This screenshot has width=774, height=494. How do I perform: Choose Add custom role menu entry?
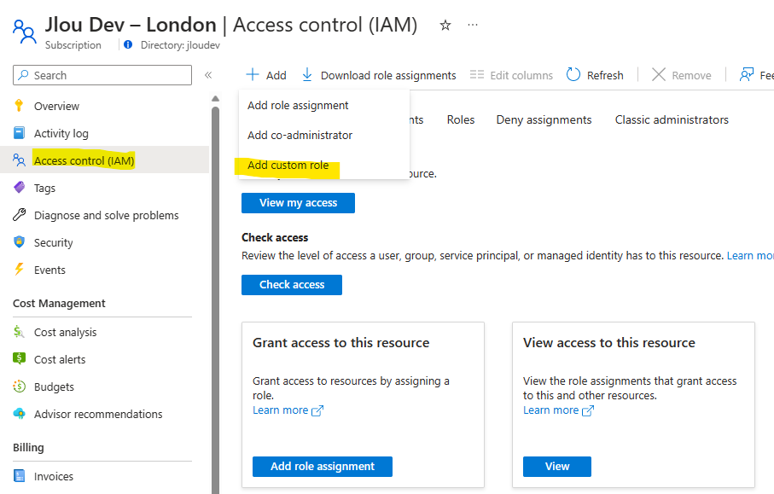point(288,166)
